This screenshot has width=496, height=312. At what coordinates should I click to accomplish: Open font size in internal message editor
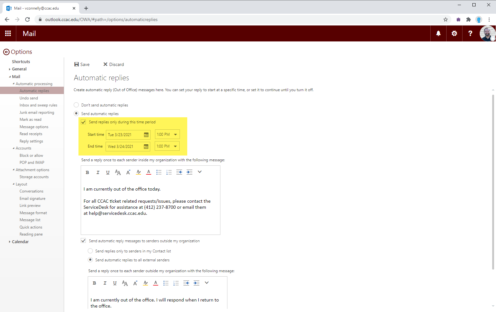(118, 172)
